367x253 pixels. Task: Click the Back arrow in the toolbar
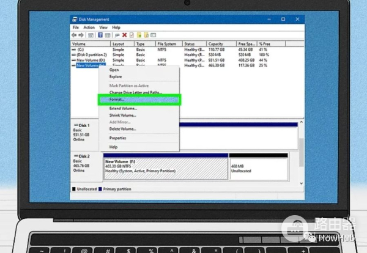pos(75,35)
